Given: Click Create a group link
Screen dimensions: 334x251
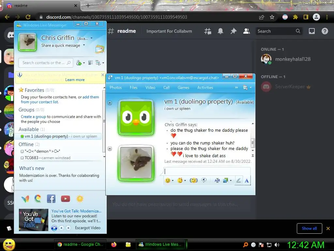Looking at the screenshot, I should 33,117.
